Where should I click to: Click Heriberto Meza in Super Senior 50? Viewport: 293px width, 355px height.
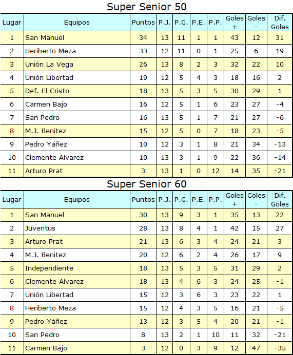point(50,51)
